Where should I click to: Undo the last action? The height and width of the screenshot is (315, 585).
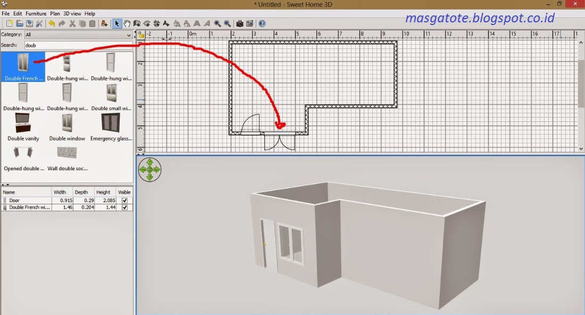[x=52, y=23]
